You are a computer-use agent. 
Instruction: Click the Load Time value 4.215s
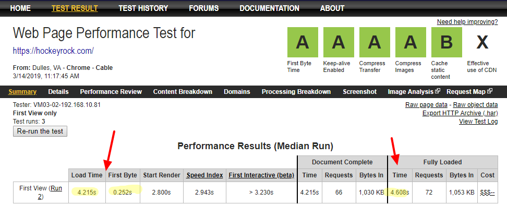[x=87, y=192]
